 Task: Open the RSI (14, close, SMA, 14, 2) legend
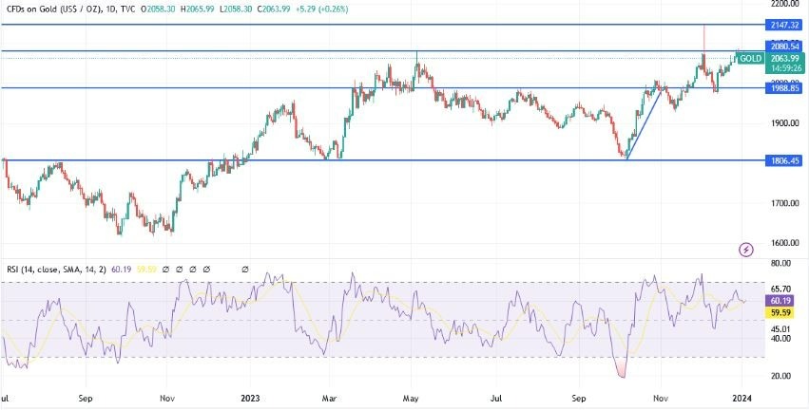pos(56,269)
